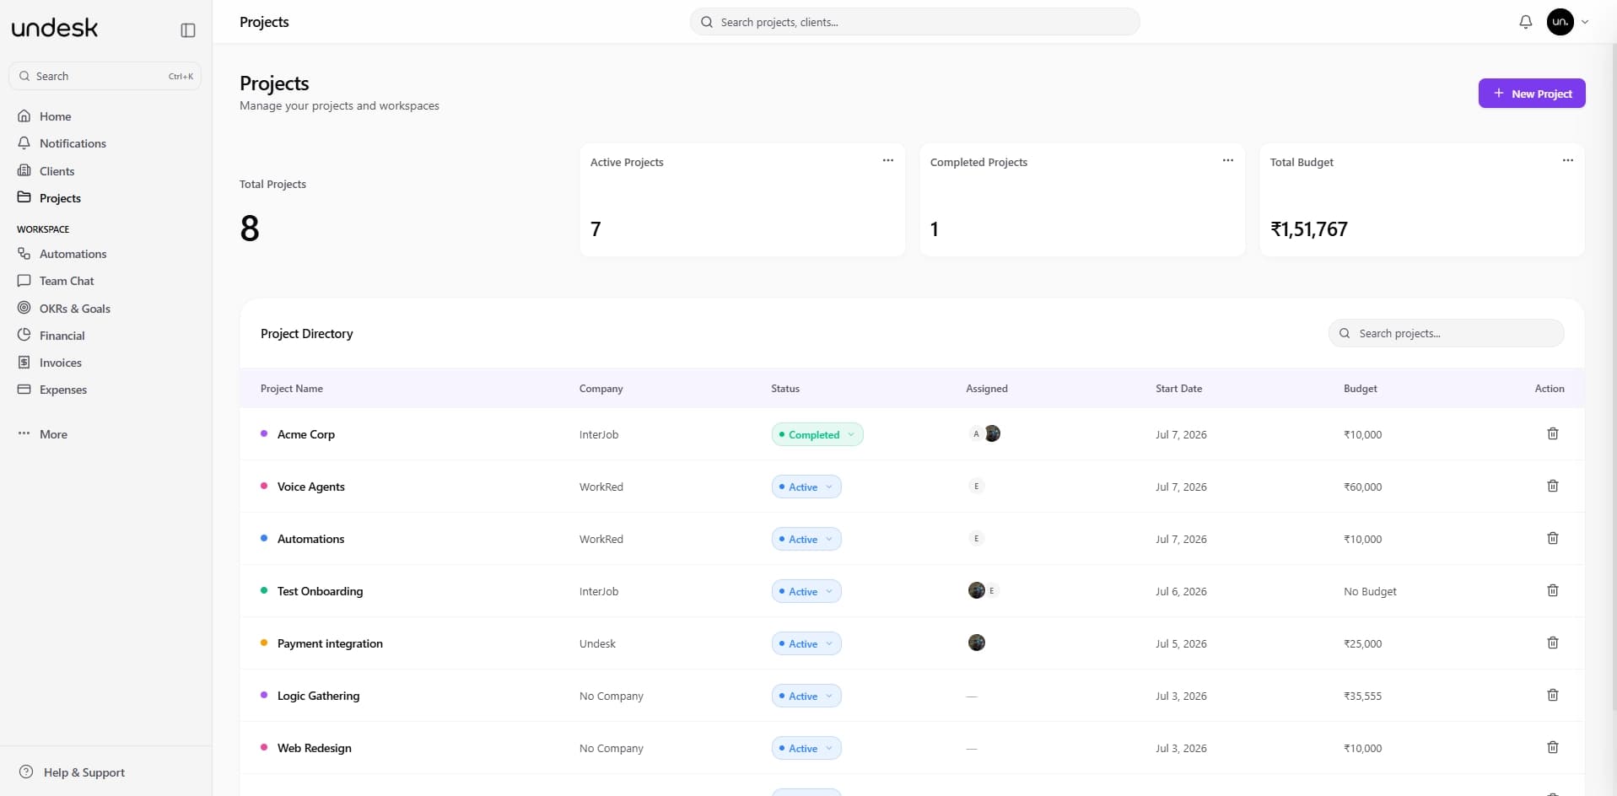Create a New Project
This screenshot has height=796, width=1617.
(1532, 94)
